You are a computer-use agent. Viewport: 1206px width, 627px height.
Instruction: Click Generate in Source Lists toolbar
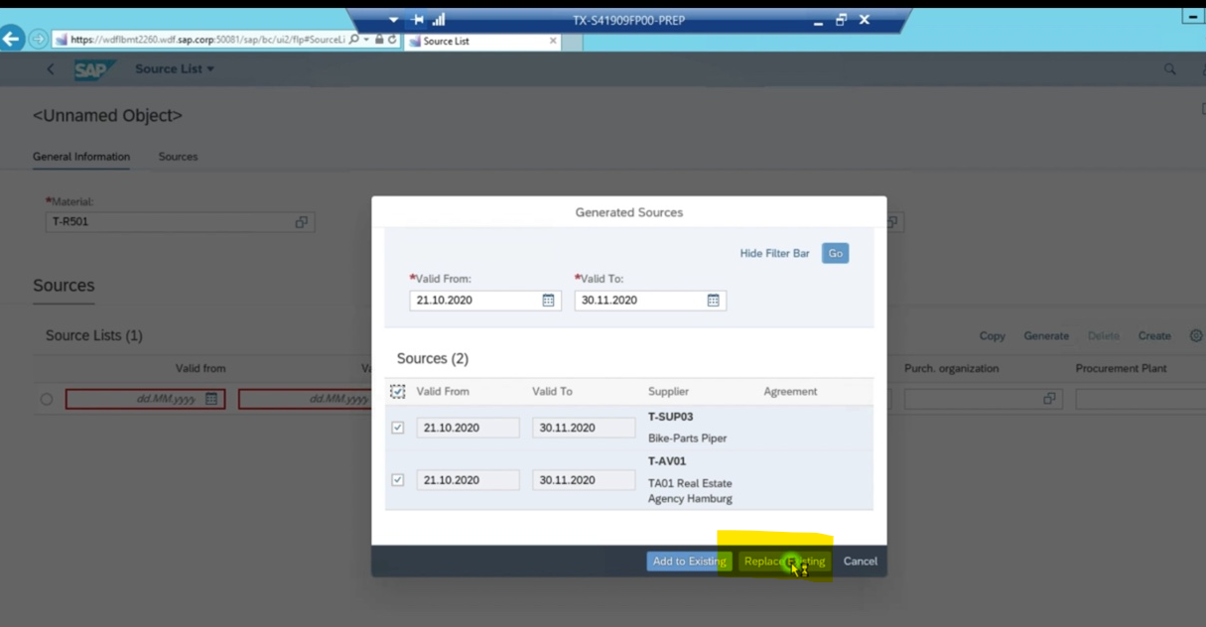pos(1046,336)
